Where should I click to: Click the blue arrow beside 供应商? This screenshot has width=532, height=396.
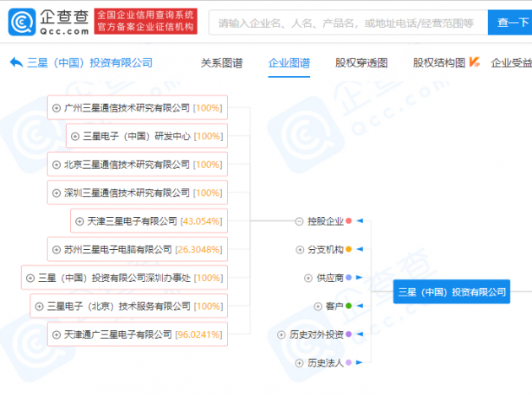(359, 278)
